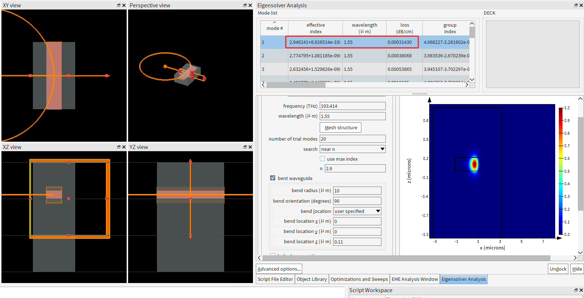Open the Optimizations and Sweeps tab
This screenshot has height=298, width=584.
pyautogui.click(x=359, y=279)
